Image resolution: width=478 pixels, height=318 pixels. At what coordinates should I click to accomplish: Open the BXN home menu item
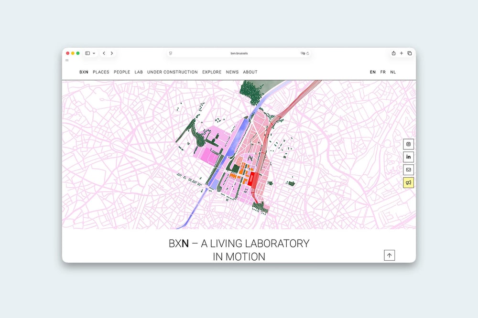[84, 72]
